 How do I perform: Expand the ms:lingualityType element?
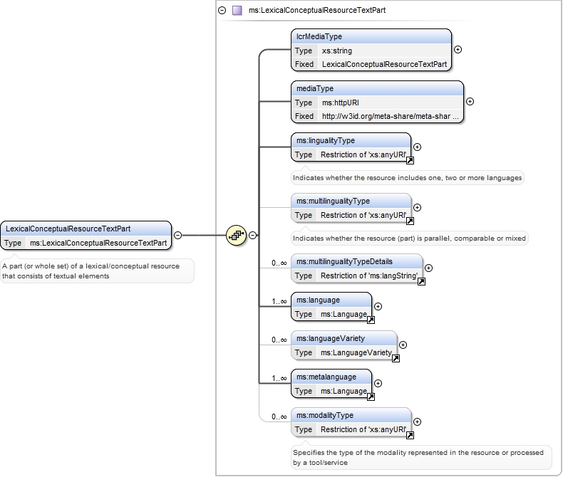click(x=417, y=147)
